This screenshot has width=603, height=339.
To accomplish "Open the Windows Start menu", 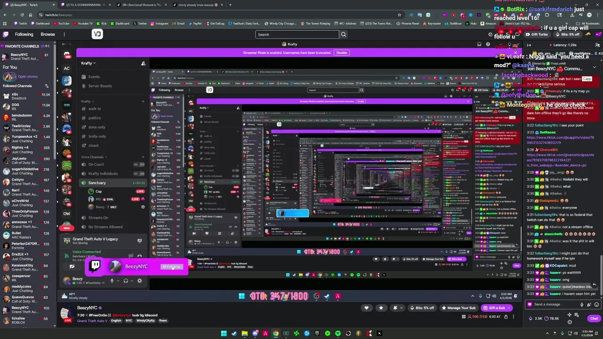I will click(224, 333).
